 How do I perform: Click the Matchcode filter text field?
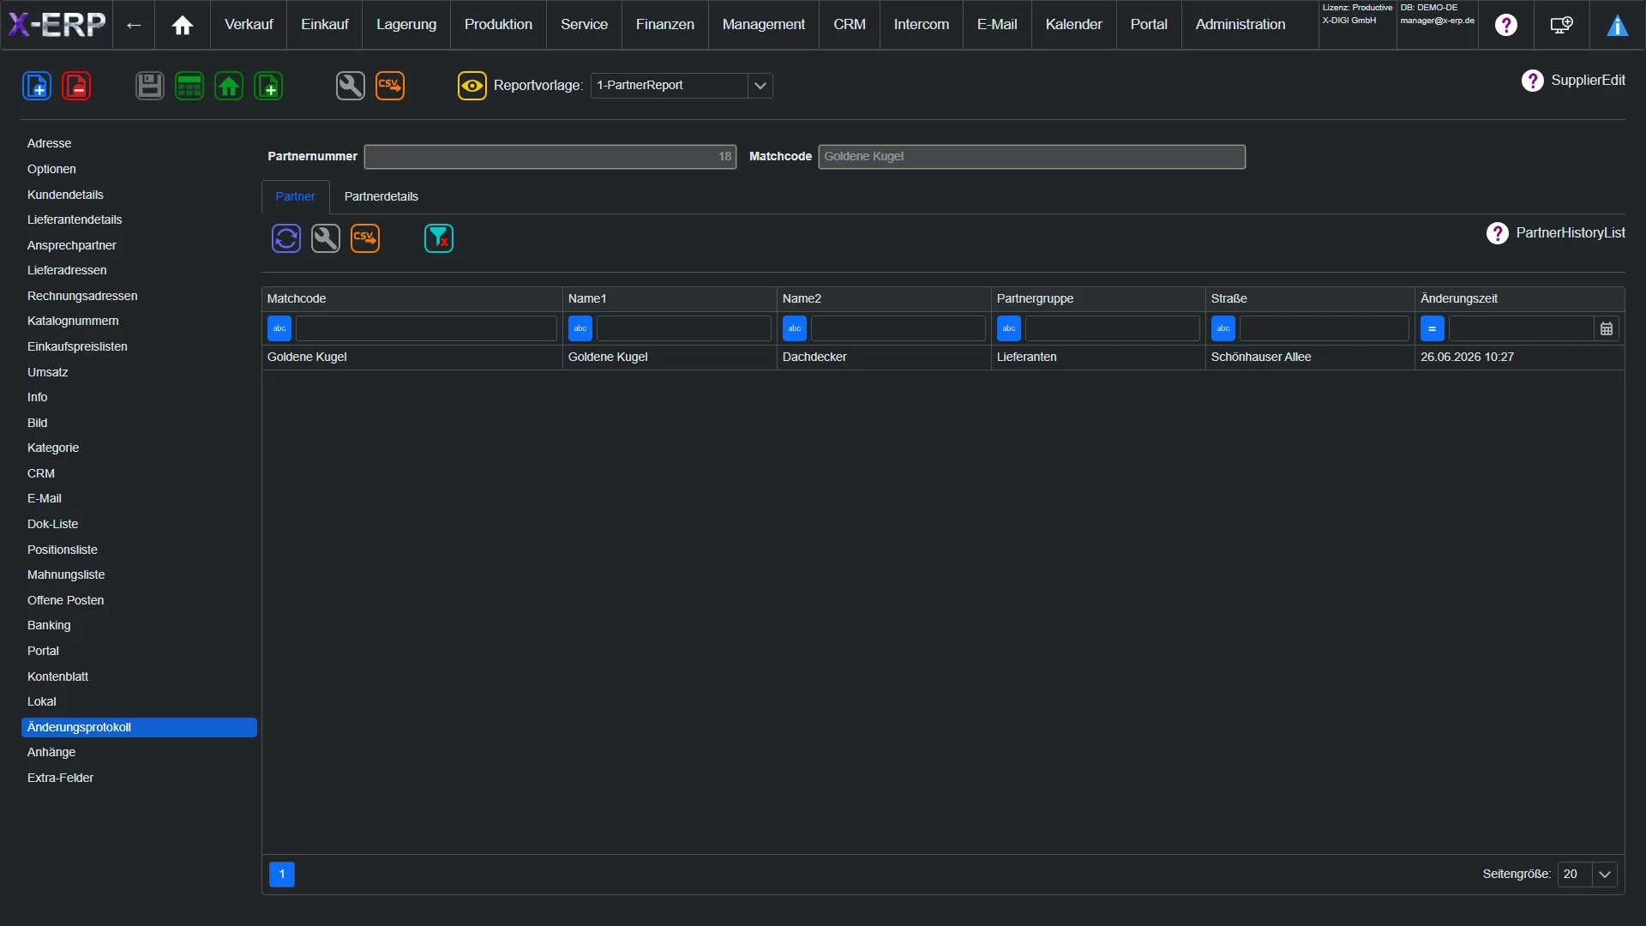[426, 328]
